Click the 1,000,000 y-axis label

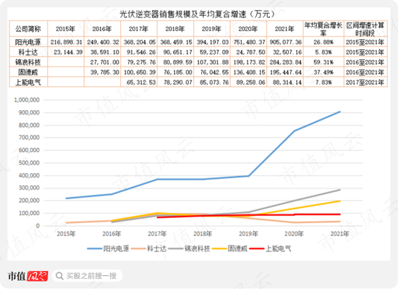click(x=27, y=100)
